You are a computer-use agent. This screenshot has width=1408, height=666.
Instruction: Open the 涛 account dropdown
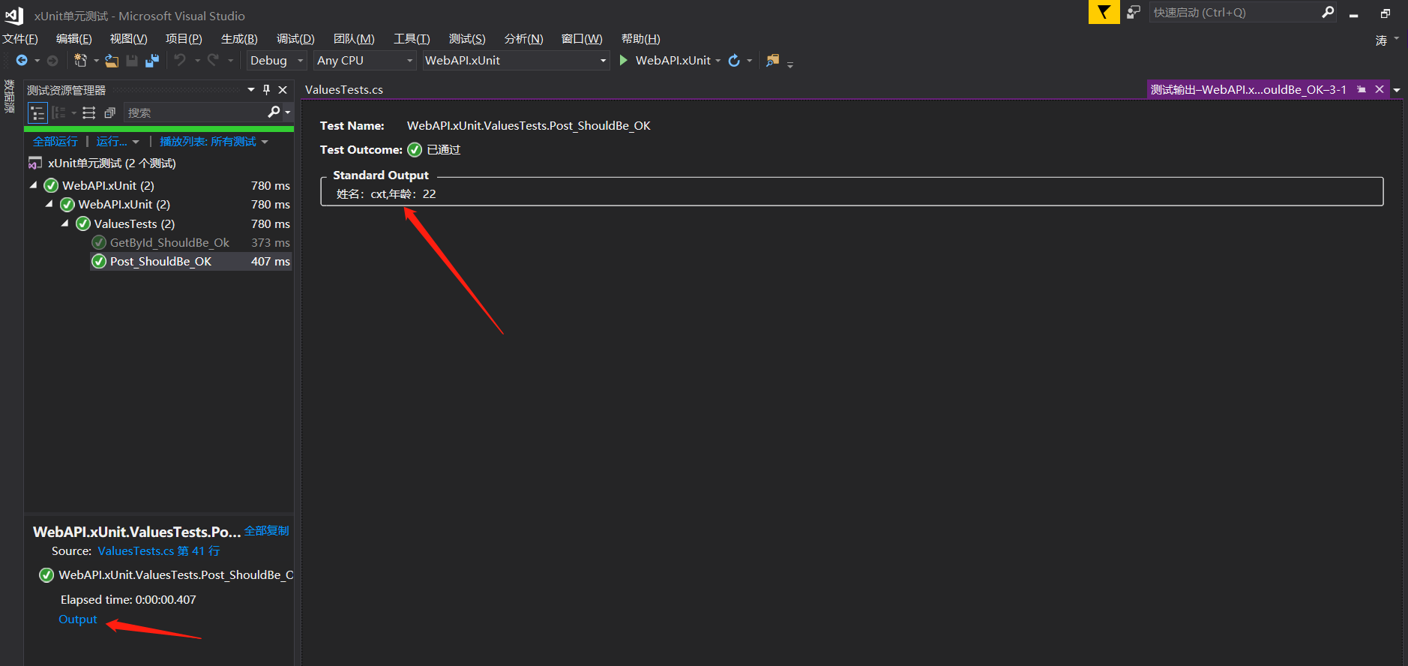(x=1387, y=40)
